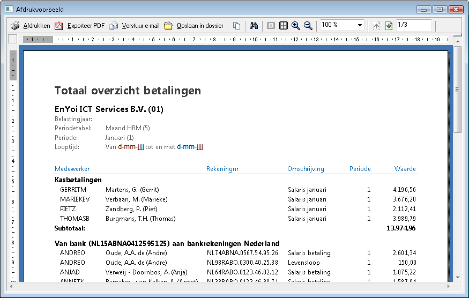Zoom out with magnifier minus icon
469x298 pixels.
(x=308, y=26)
